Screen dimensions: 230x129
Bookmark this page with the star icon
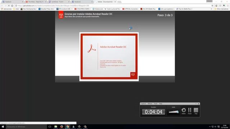click(x=212, y=6)
